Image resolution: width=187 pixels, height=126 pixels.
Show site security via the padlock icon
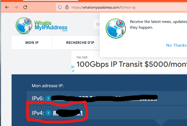(x=67, y=7)
